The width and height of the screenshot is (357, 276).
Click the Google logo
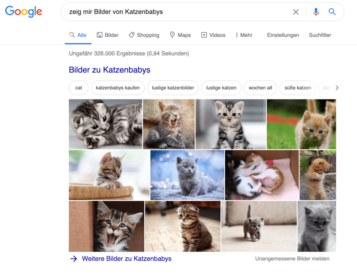click(23, 12)
